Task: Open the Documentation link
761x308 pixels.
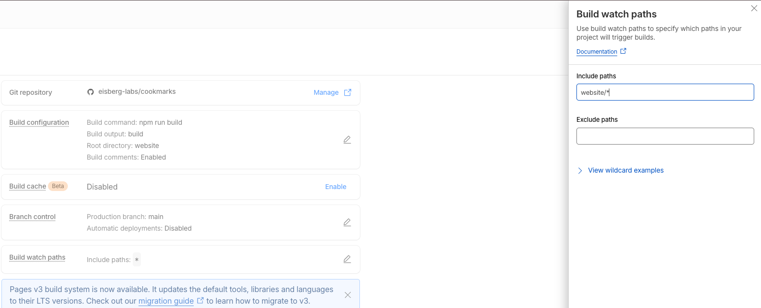Action: tap(597, 52)
